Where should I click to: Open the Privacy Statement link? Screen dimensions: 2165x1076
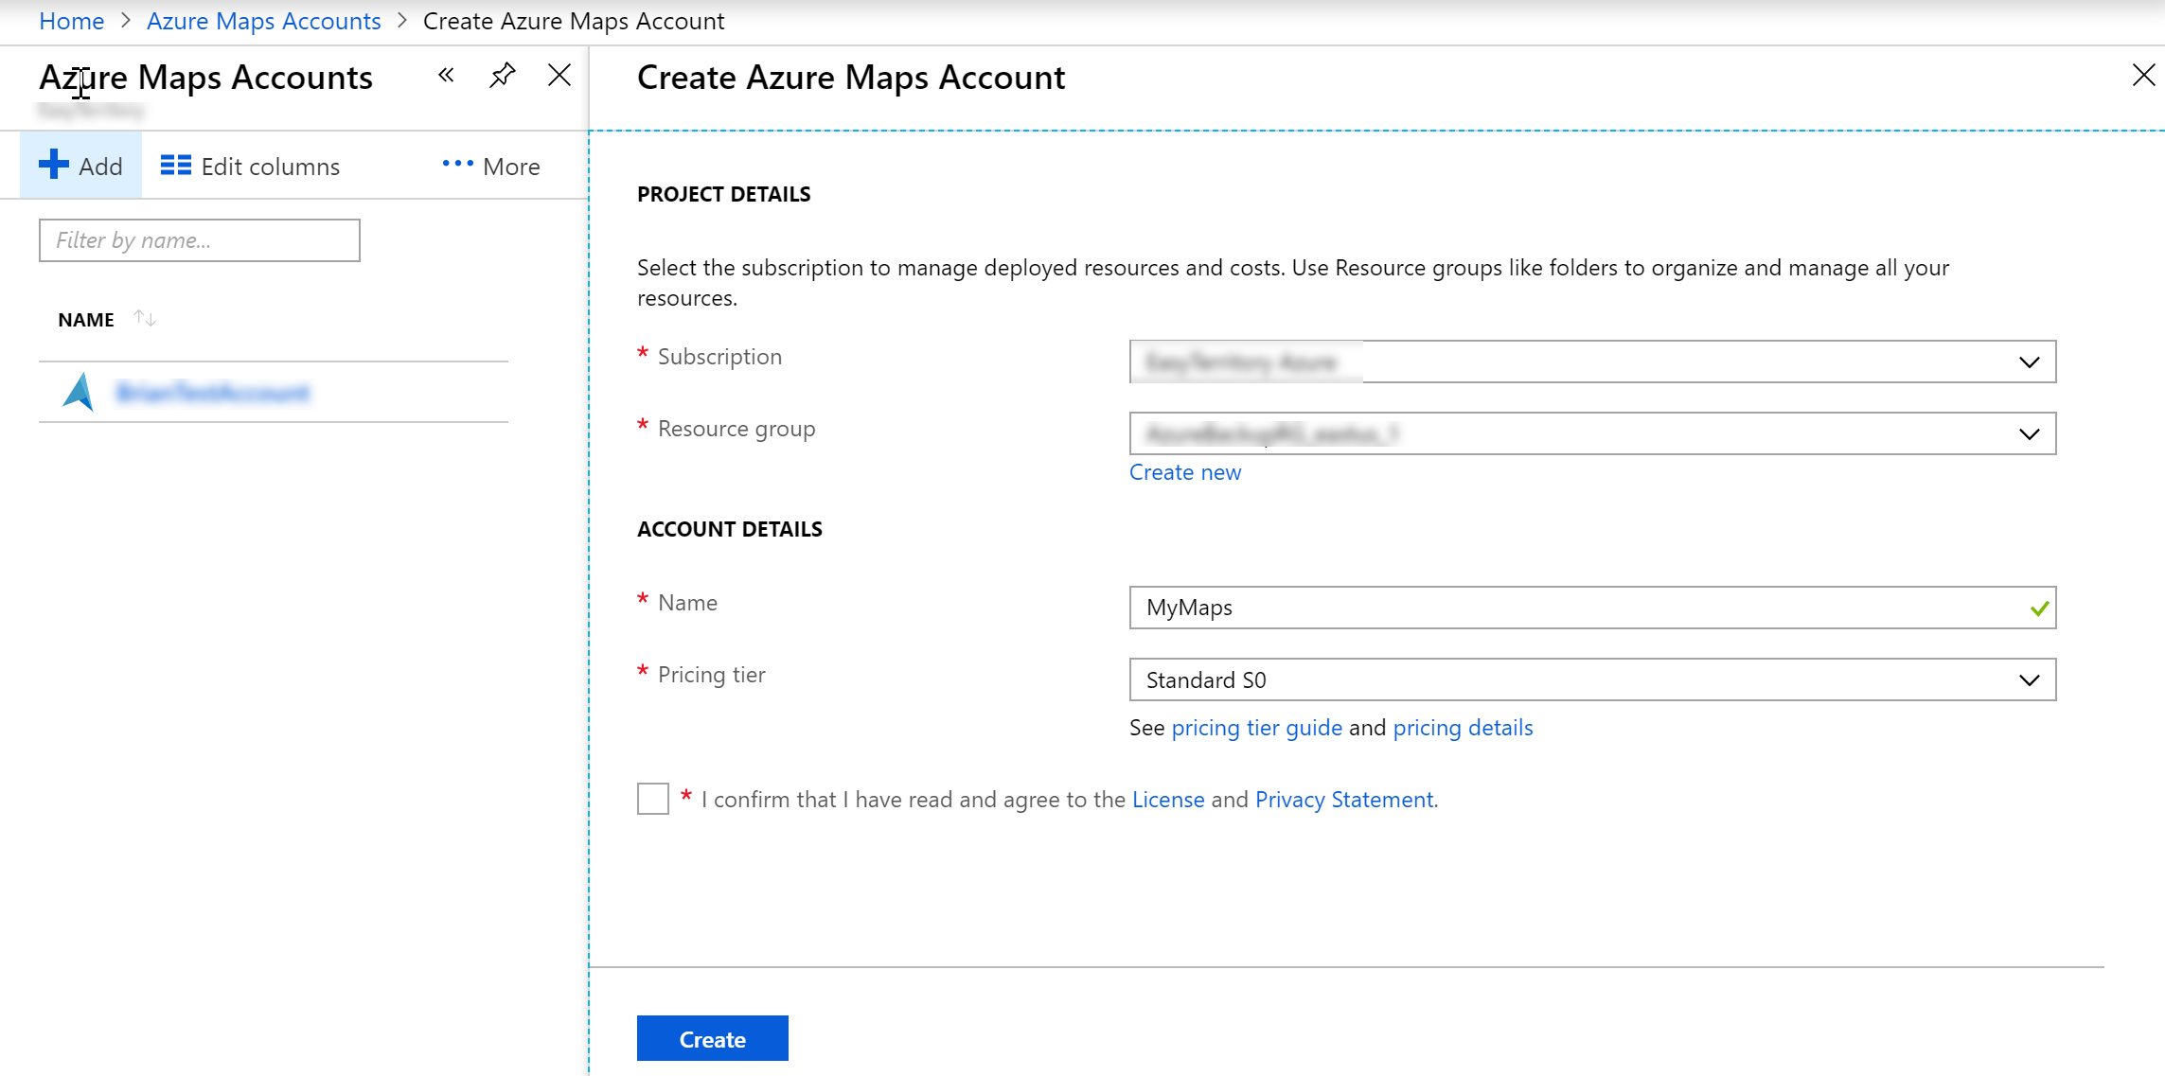(x=1344, y=800)
